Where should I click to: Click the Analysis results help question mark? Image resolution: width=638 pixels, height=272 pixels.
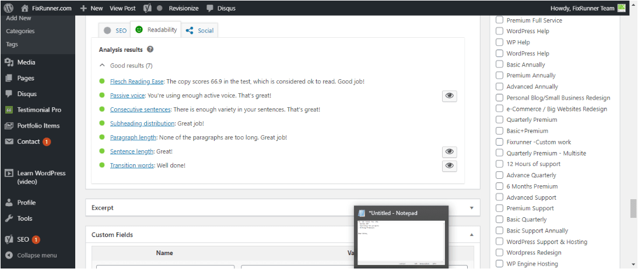150,50
